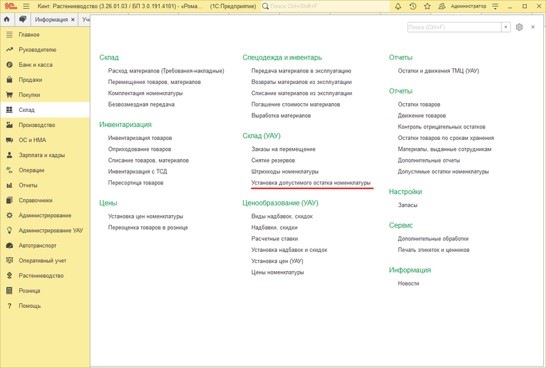Open Расход материалов (Требования-накладные)
The image size is (546, 368).
tap(166, 71)
